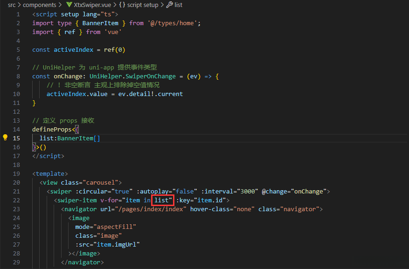Click 'activeIndex' in the const declaration
Viewport: 409px width, 269px height.
pos(73,50)
